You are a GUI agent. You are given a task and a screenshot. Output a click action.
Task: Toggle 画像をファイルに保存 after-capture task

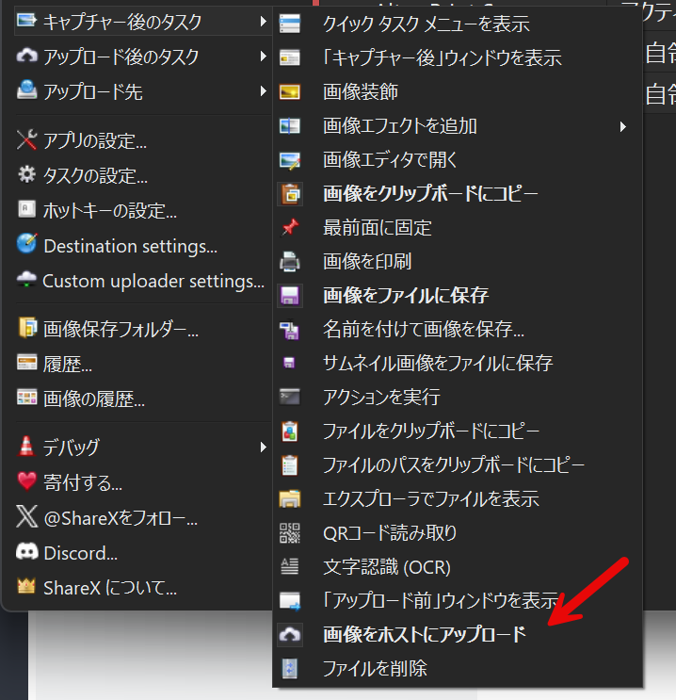point(405,296)
